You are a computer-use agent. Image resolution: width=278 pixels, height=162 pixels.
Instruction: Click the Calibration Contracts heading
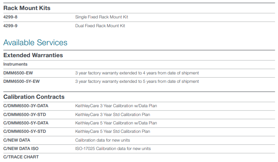[34, 97]
